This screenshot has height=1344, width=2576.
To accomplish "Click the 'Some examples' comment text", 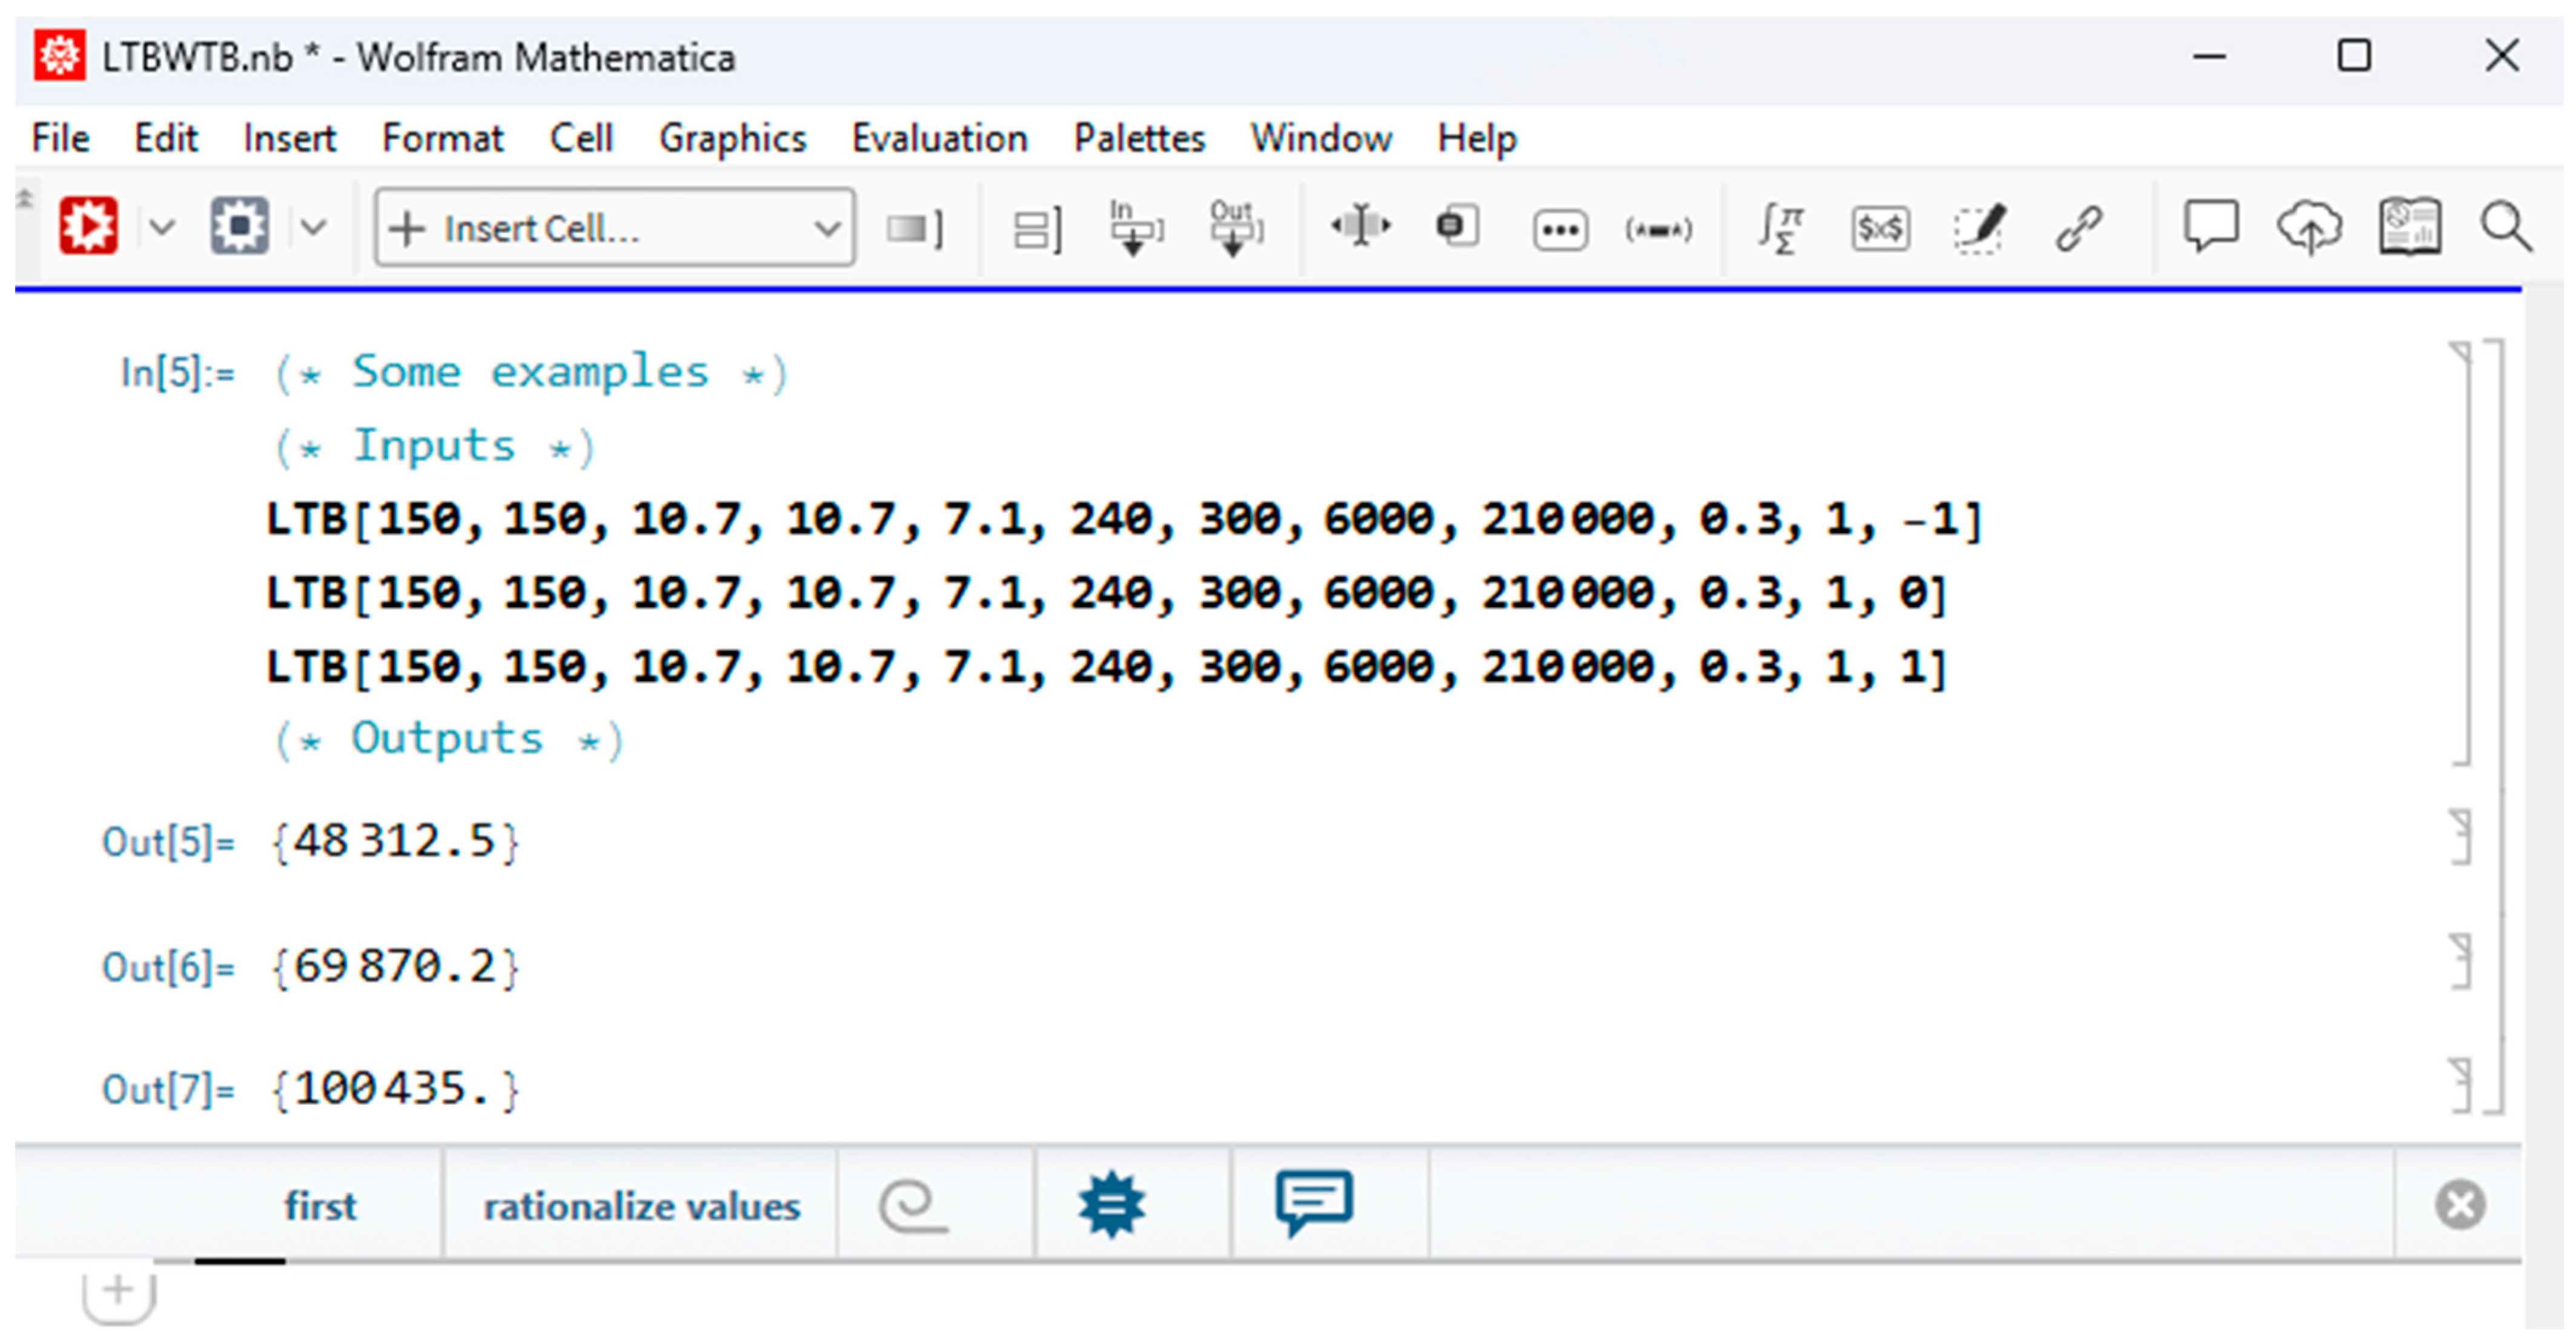I will click(x=532, y=373).
